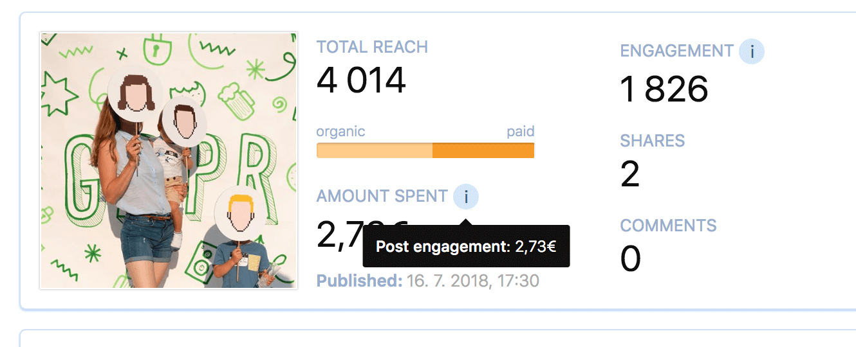Click the organic label above the bar
The width and height of the screenshot is (856, 347).
tap(340, 132)
